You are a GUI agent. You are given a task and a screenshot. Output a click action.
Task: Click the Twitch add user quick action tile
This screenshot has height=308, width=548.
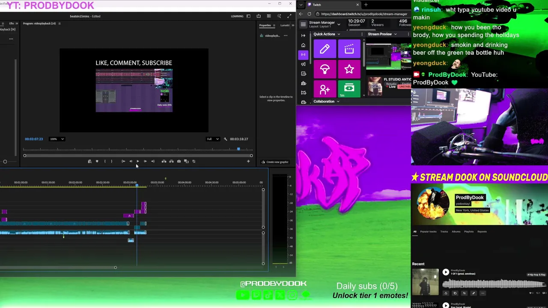(x=325, y=89)
